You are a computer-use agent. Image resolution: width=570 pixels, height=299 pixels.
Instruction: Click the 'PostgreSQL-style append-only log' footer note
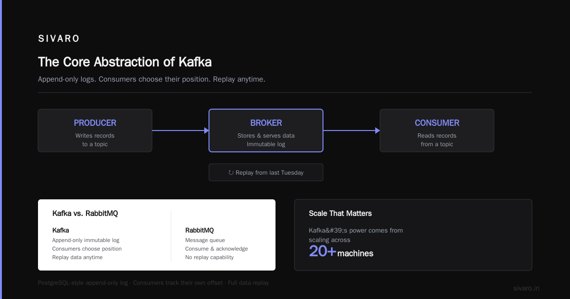83,283
